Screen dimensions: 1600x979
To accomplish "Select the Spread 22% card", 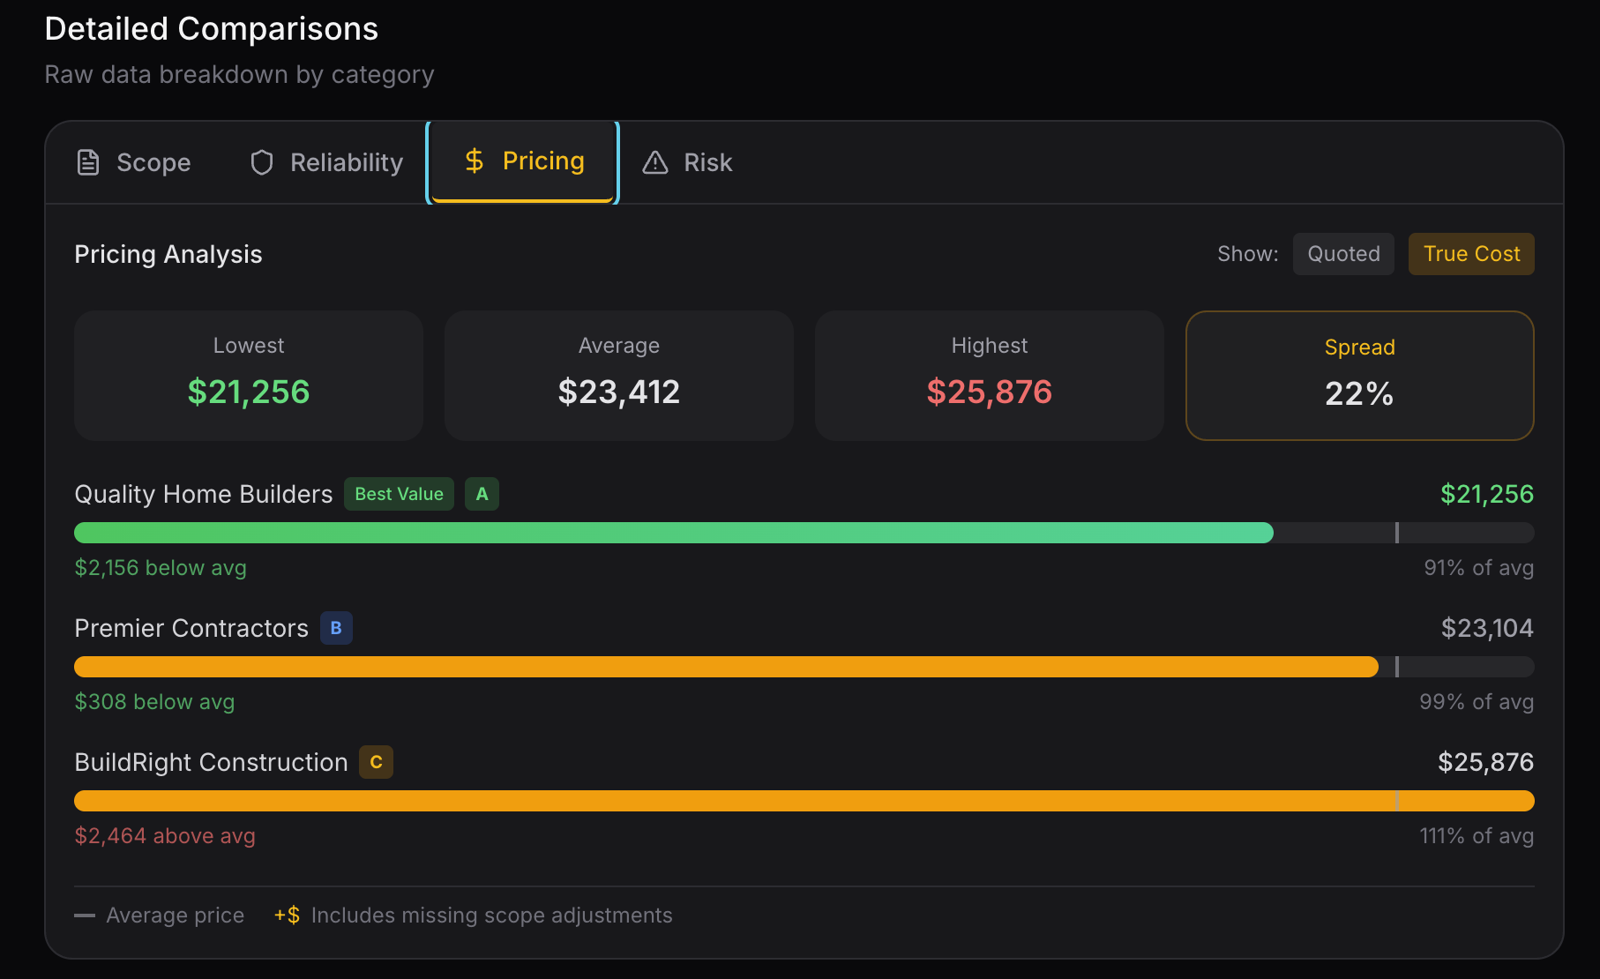I will point(1359,376).
